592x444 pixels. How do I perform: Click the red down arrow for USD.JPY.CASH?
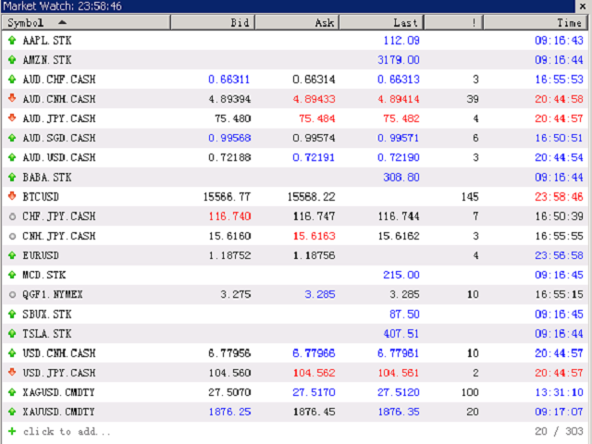[x=12, y=372]
